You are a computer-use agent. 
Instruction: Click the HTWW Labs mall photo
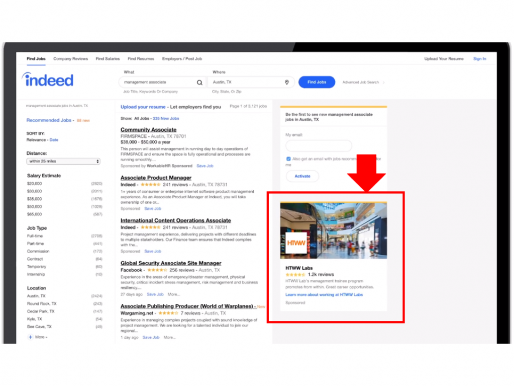coord(334,231)
